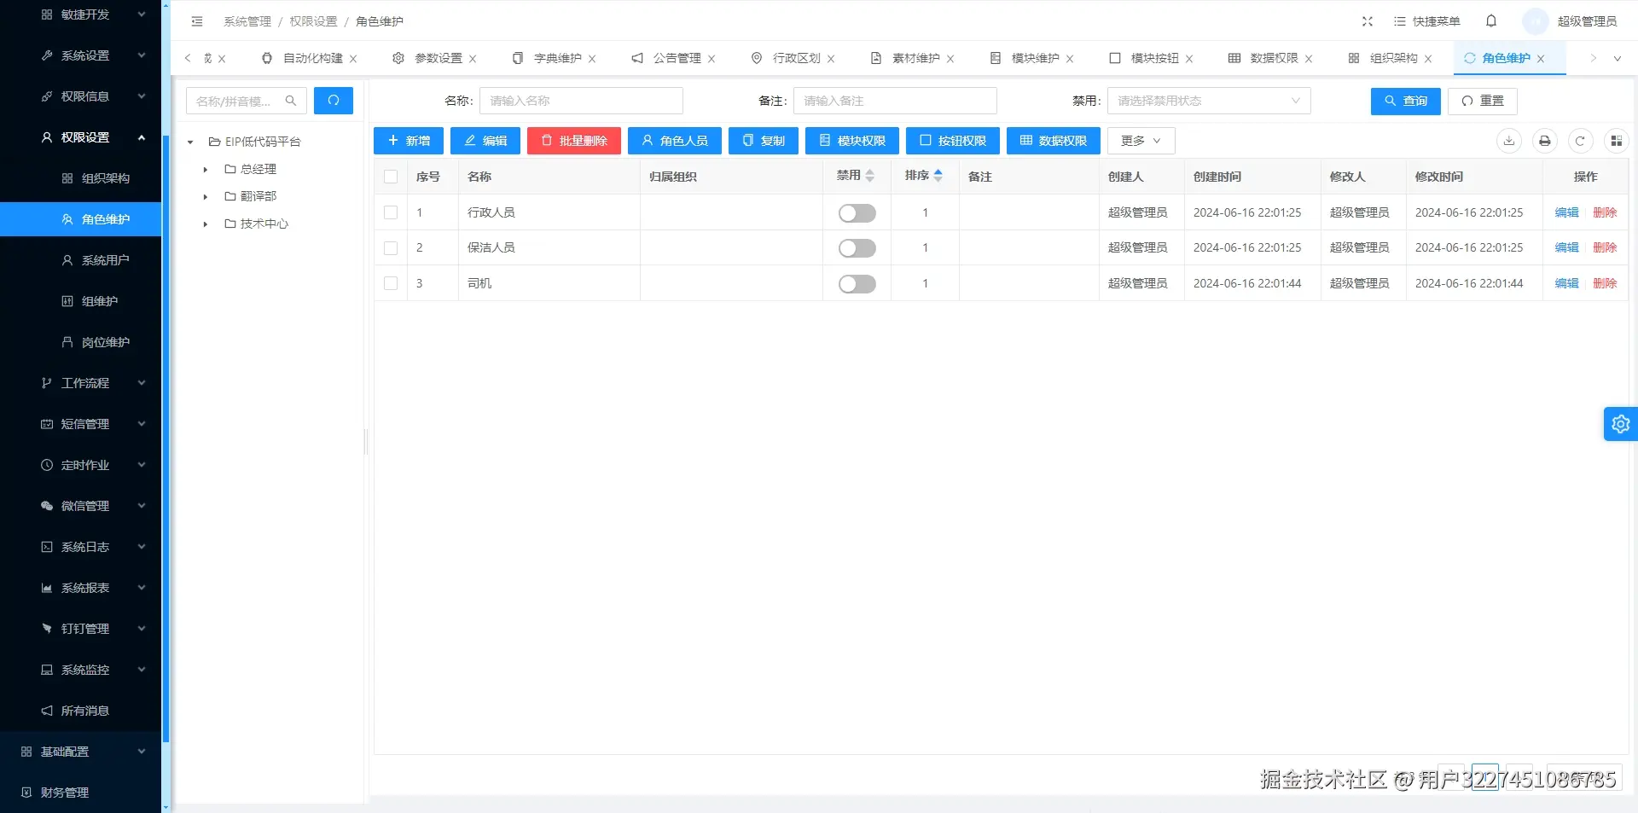
Task: Open the 更多 dropdown button
Action: pos(1141,141)
